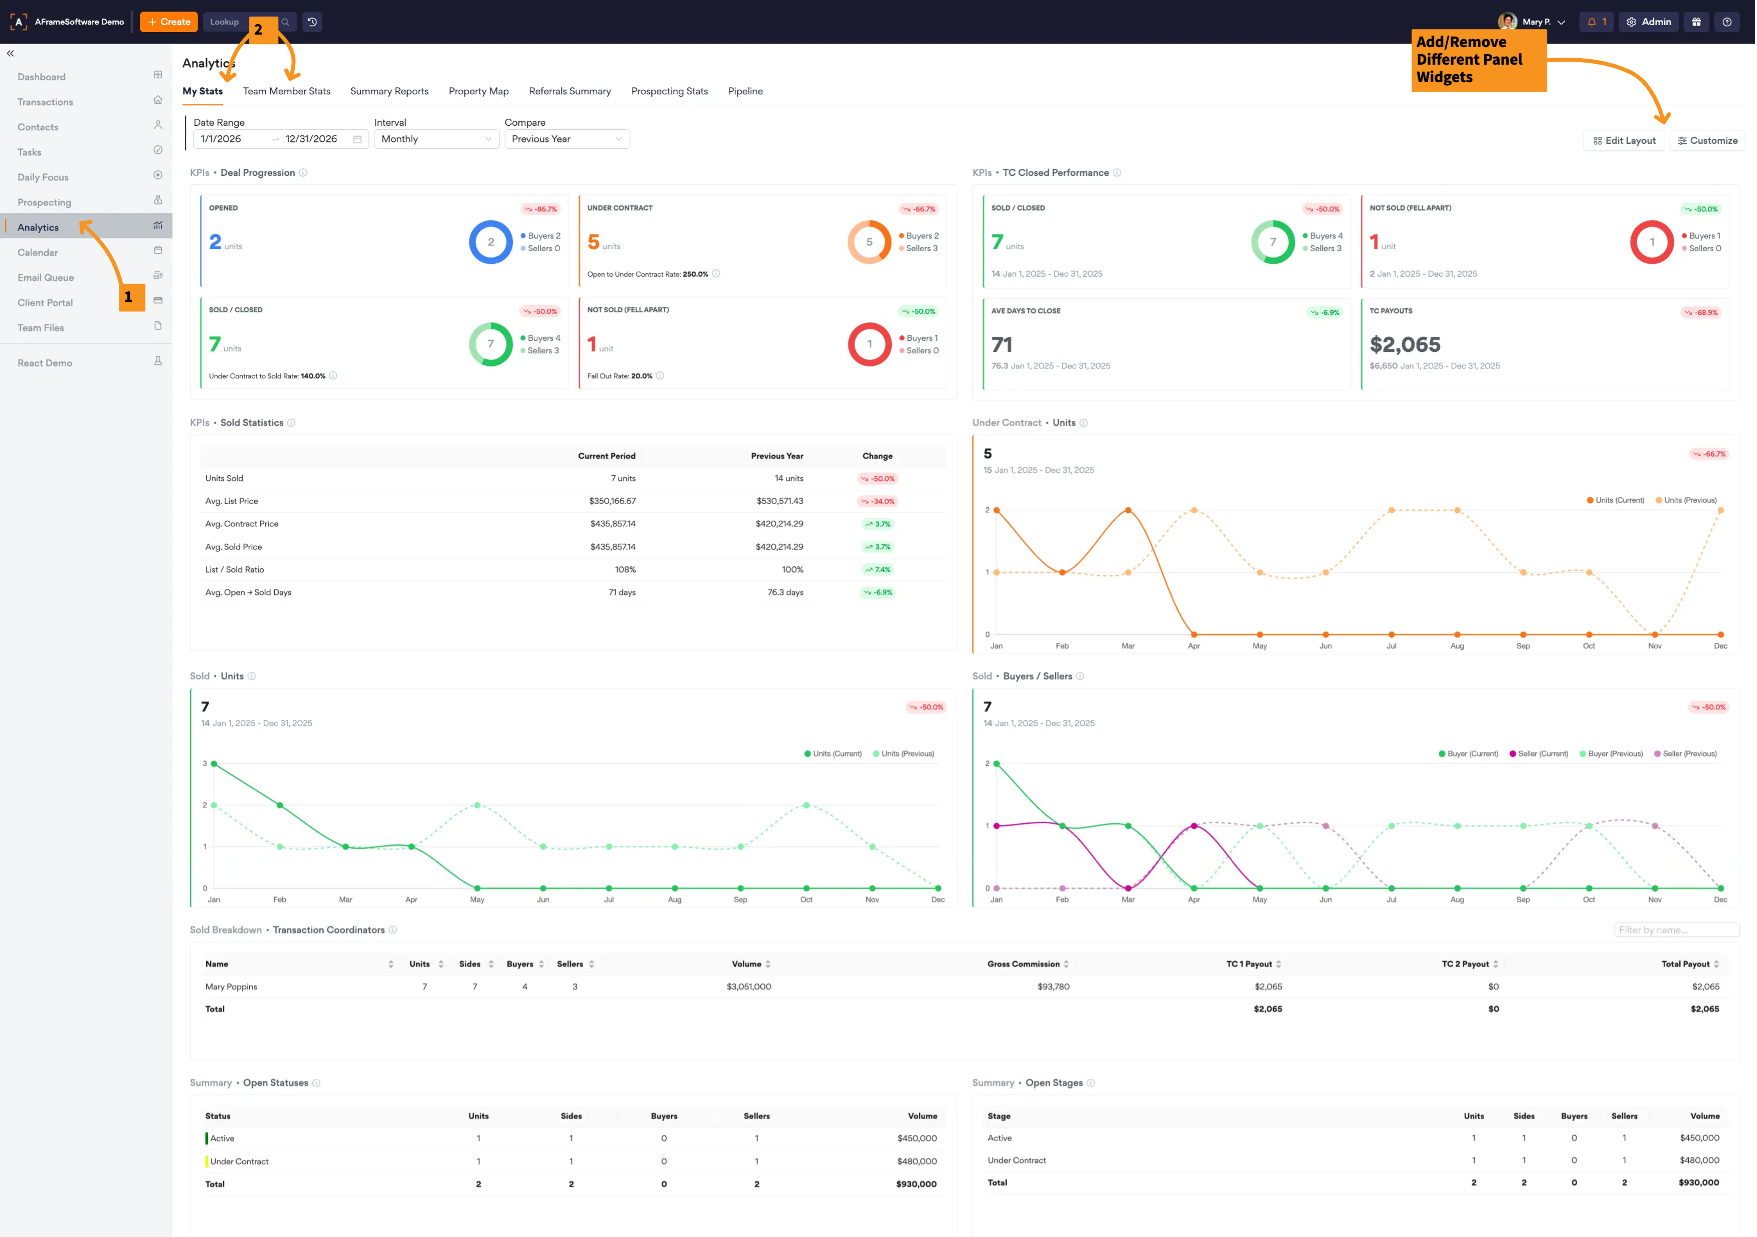
Task: Collapse the sidebar with the double chevron icon
Action: pyautogui.click(x=10, y=54)
